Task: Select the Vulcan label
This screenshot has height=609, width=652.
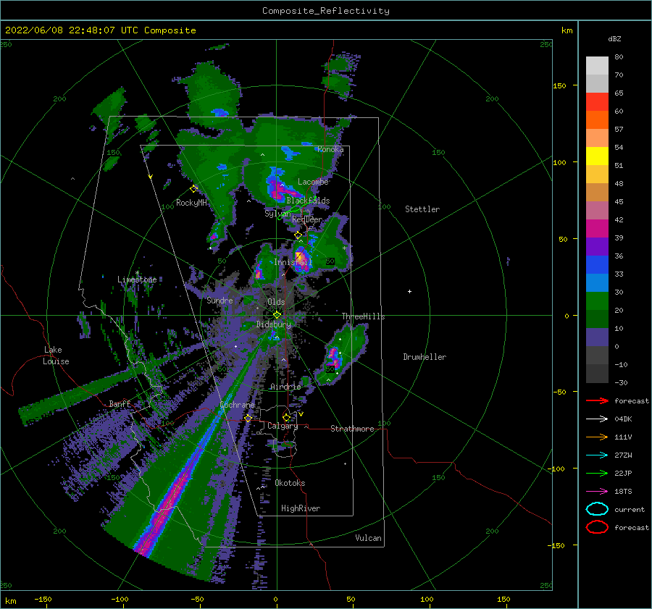Action: [x=369, y=538]
